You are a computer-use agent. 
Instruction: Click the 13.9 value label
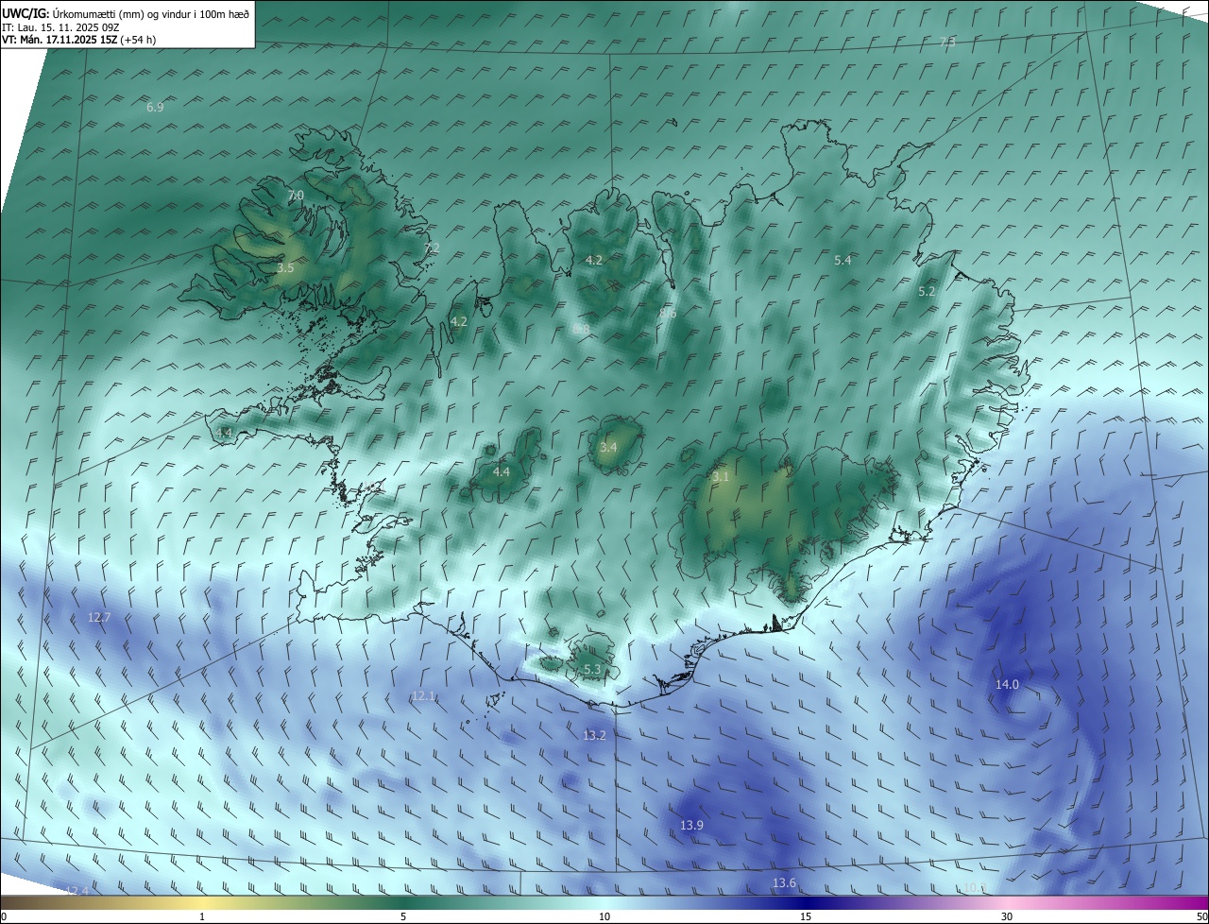pos(691,826)
